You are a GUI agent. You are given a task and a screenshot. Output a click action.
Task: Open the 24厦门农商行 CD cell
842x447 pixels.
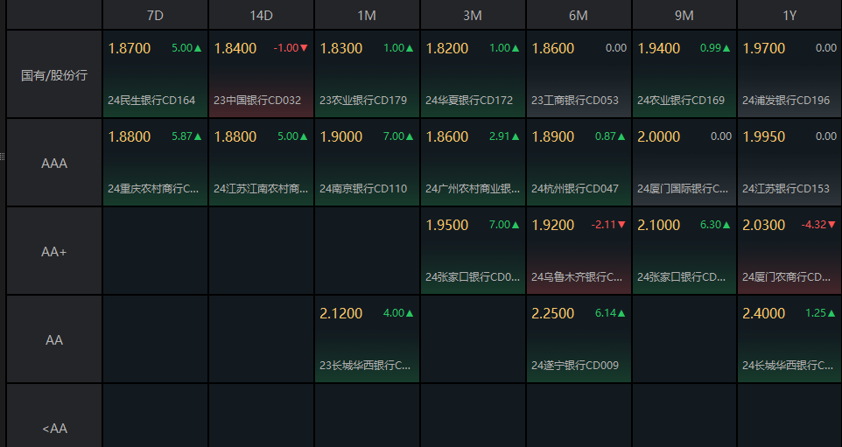tap(789, 250)
